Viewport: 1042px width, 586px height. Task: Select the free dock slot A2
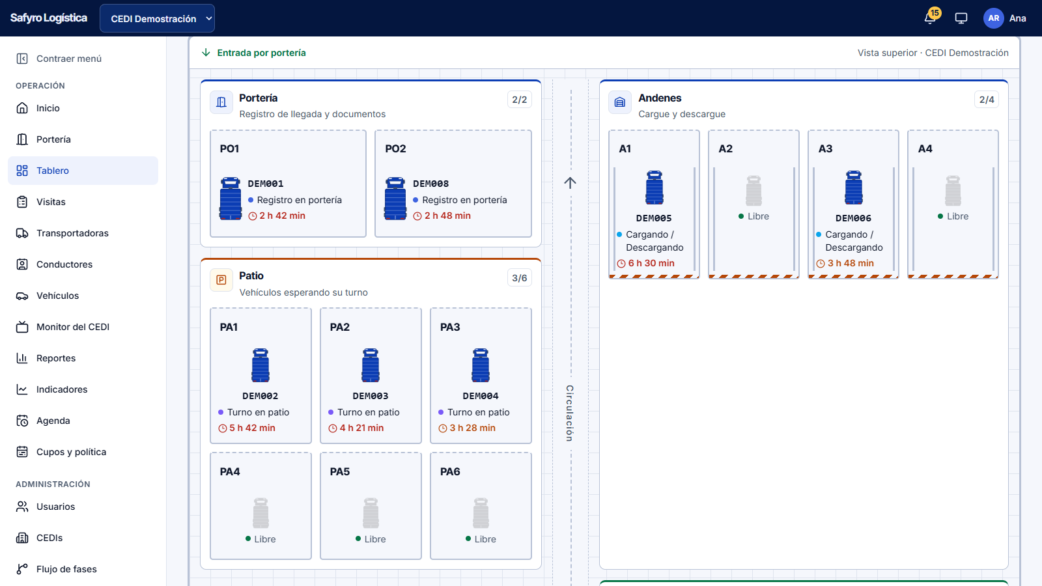pyautogui.click(x=753, y=204)
